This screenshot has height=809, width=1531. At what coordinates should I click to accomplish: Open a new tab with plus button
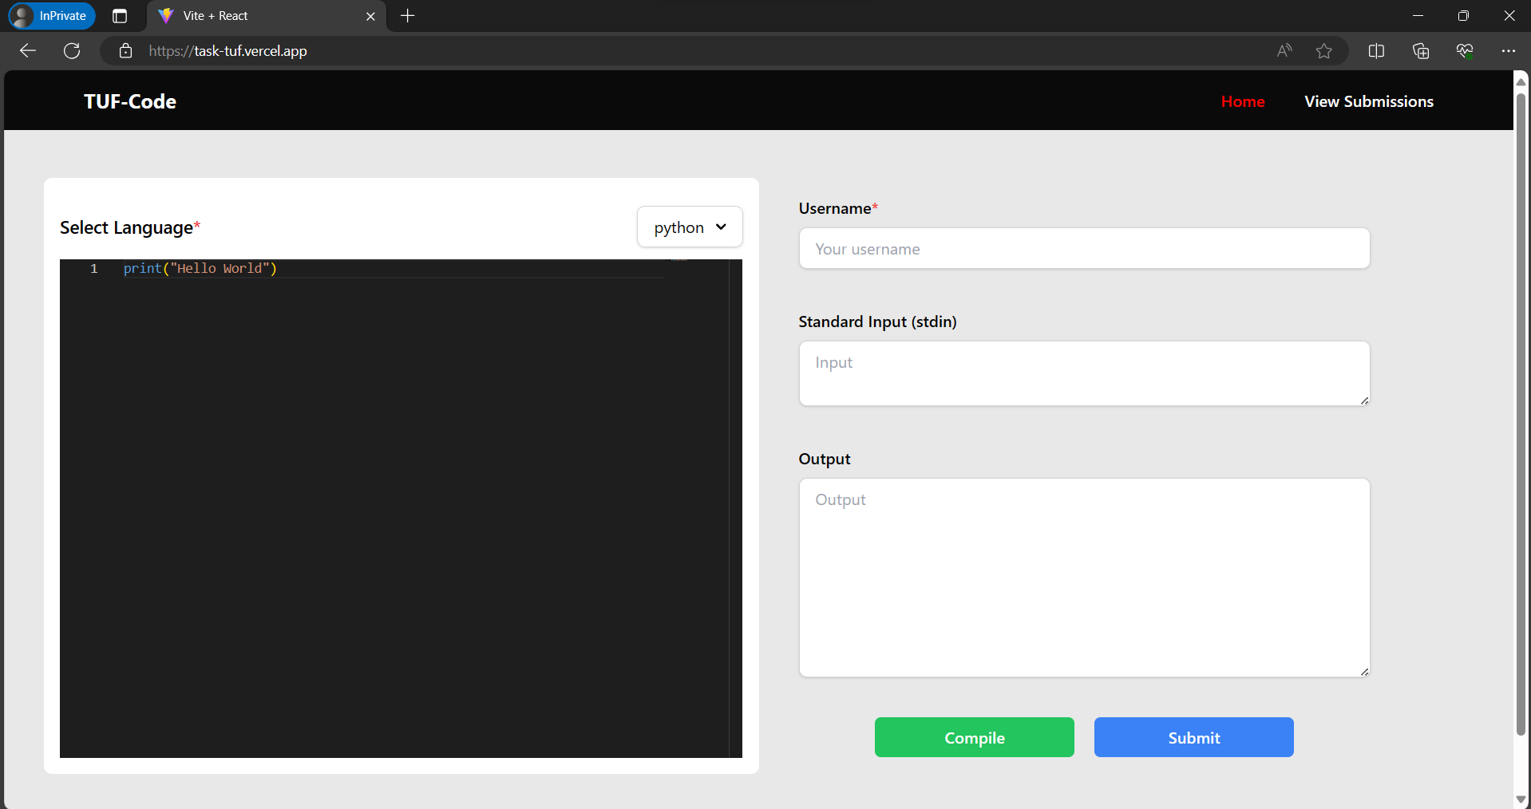(408, 16)
